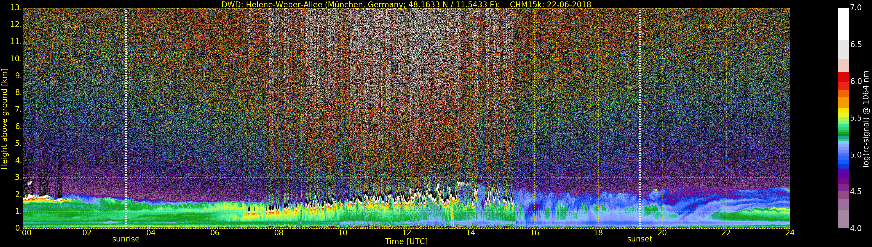Click the height tick label '13.'
The height and width of the screenshot is (247, 872).
(16, 8)
